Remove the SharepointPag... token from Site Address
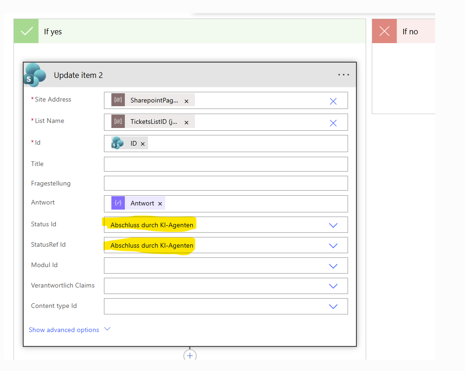Viewport: 465px width, 371px height. 187,101
